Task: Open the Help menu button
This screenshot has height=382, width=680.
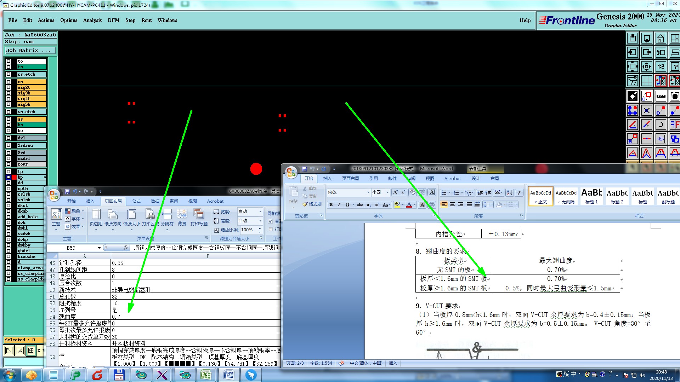Action: click(525, 20)
